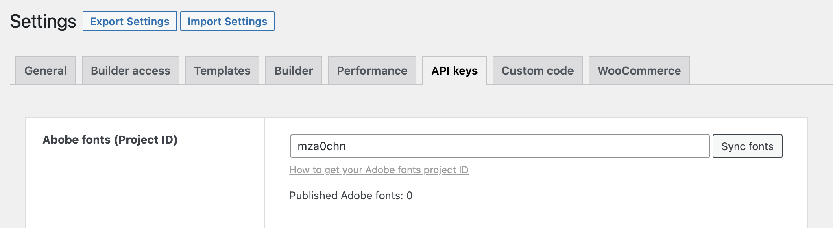
Task: Switch to the General tab
Action: click(x=46, y=71)
